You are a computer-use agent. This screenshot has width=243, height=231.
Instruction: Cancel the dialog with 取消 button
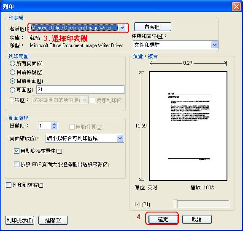tap(197, 219)
